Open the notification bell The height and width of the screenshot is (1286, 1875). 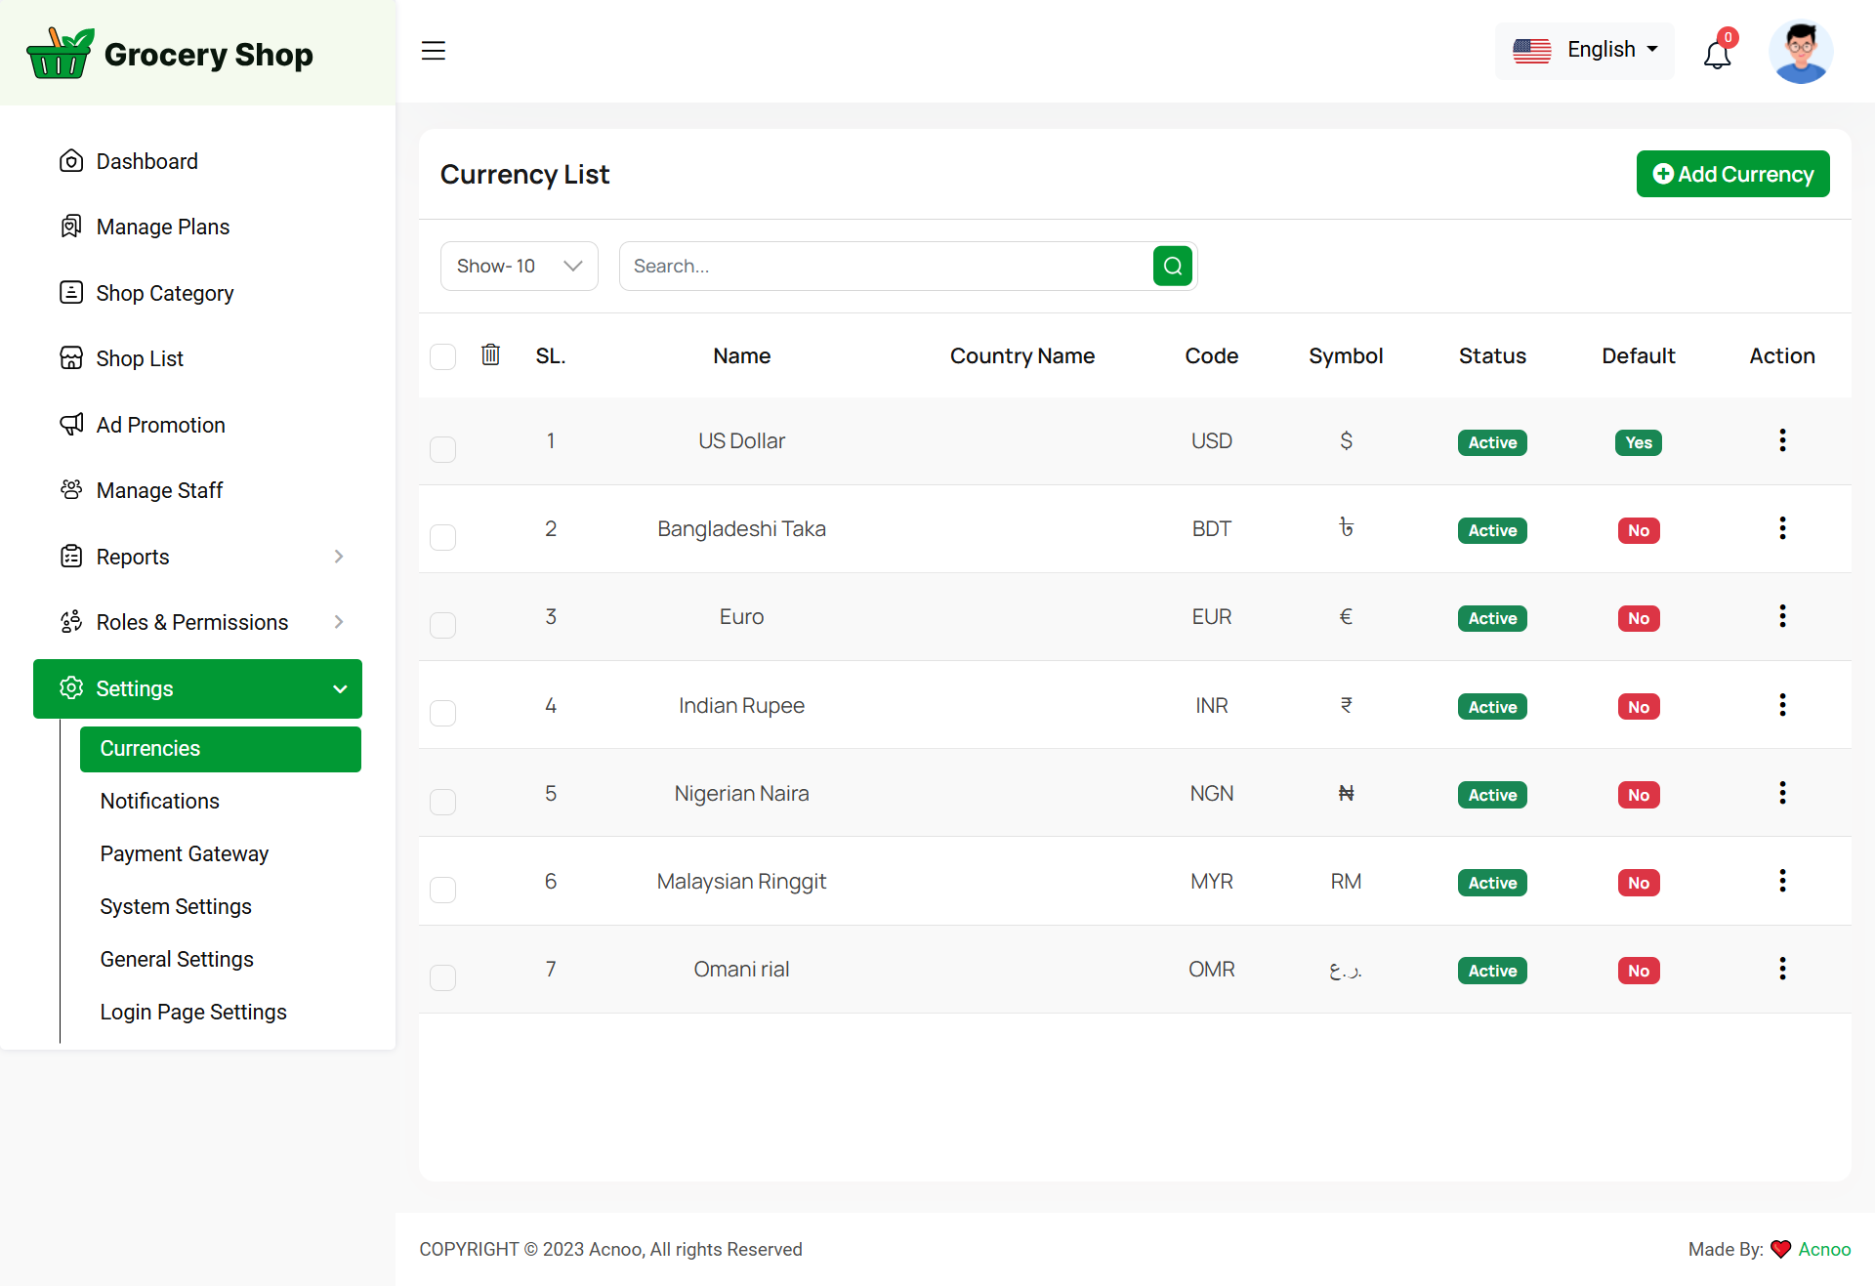click(1717, 55)
